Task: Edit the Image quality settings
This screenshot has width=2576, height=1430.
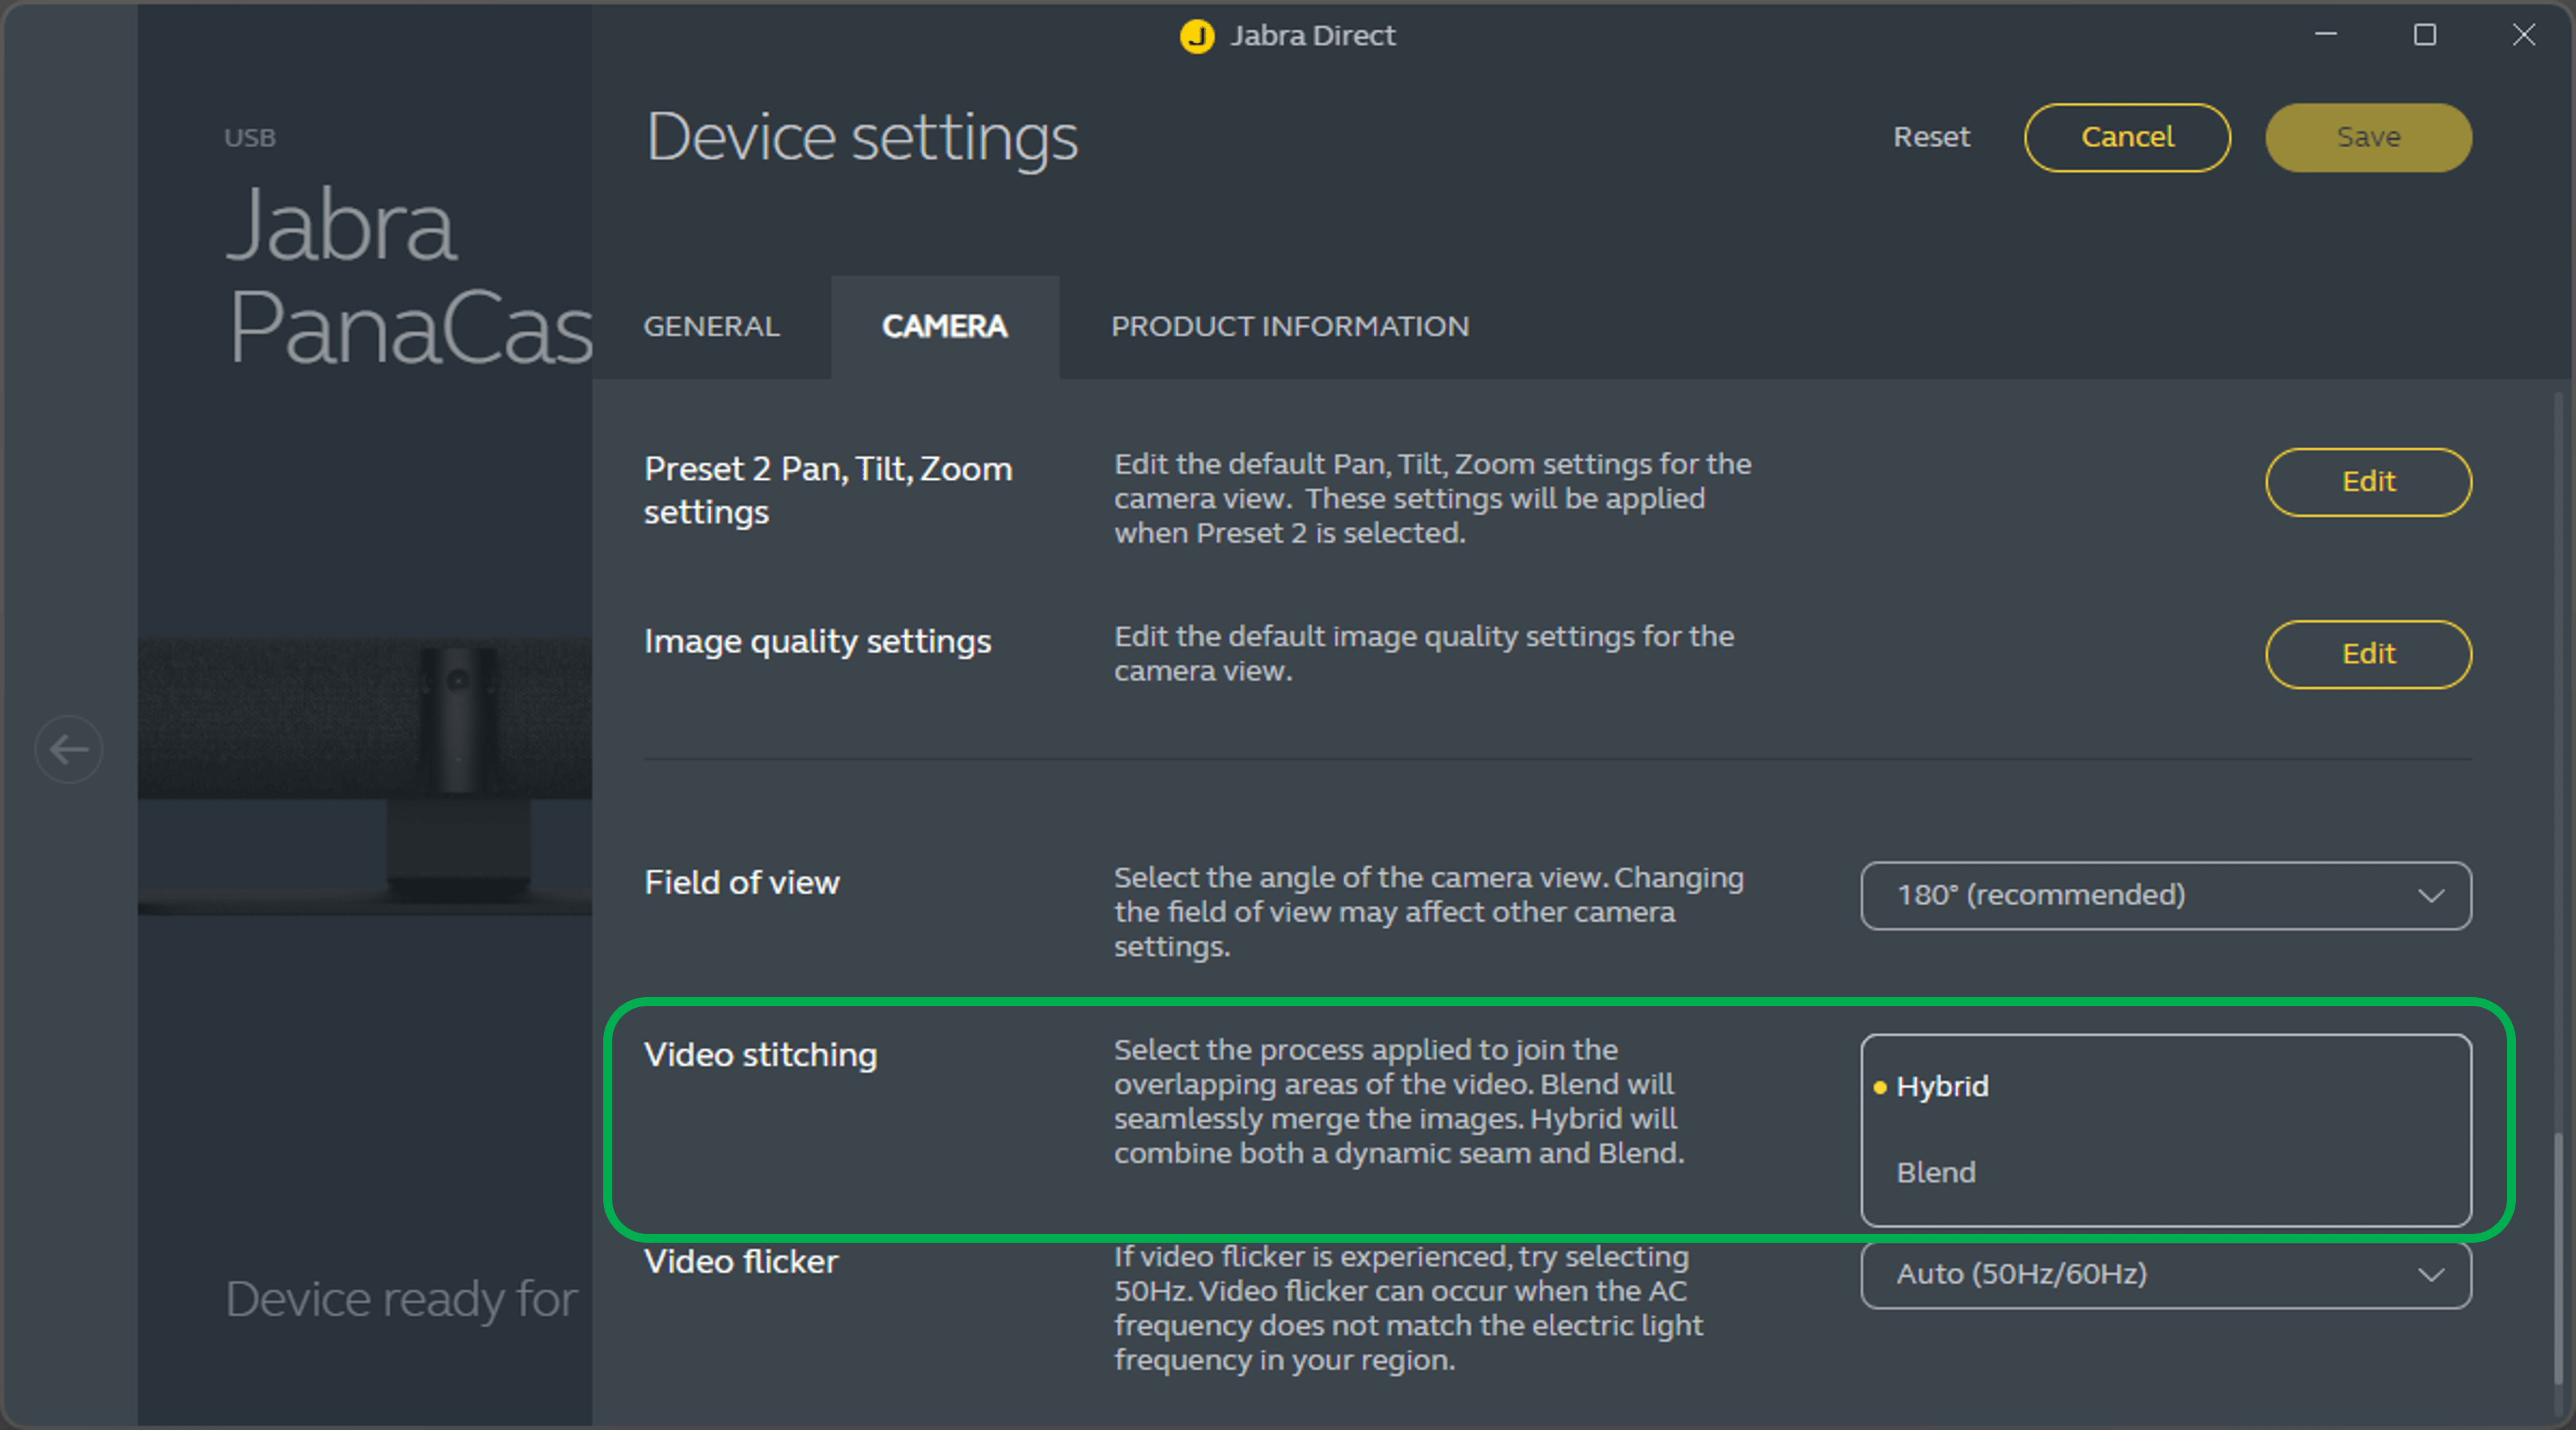Action: tap(2367, 654)
